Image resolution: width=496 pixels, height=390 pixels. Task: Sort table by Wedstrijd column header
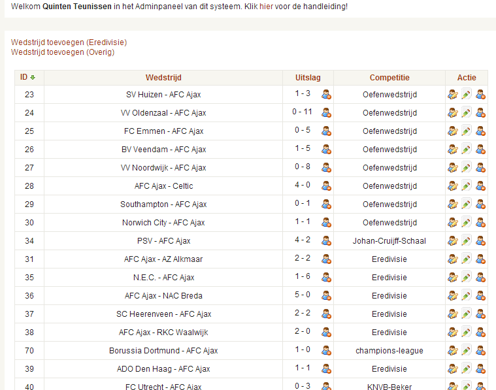coord(163,78)
